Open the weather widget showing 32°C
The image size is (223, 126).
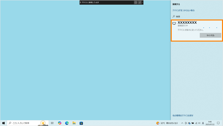(x=167, y=123)
